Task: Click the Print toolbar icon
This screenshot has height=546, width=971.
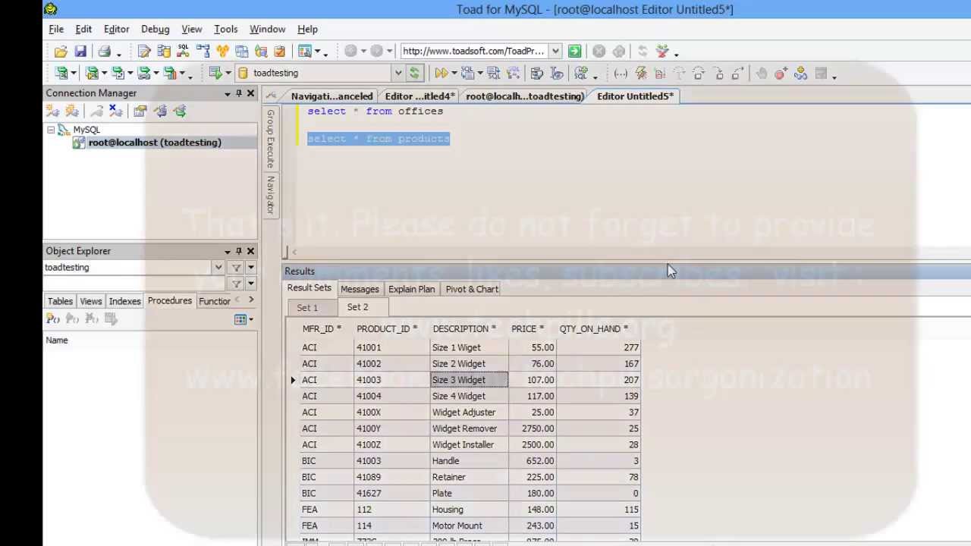Action: 104,52
